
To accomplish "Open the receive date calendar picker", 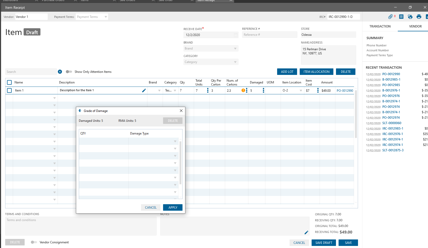I will 236,35.
